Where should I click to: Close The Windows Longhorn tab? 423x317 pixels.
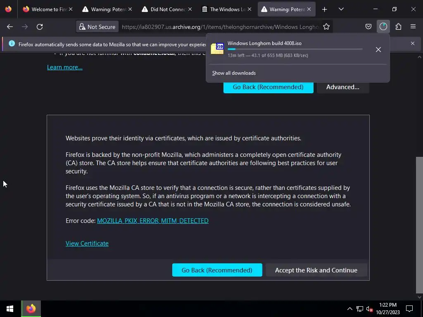coord(250,9)
